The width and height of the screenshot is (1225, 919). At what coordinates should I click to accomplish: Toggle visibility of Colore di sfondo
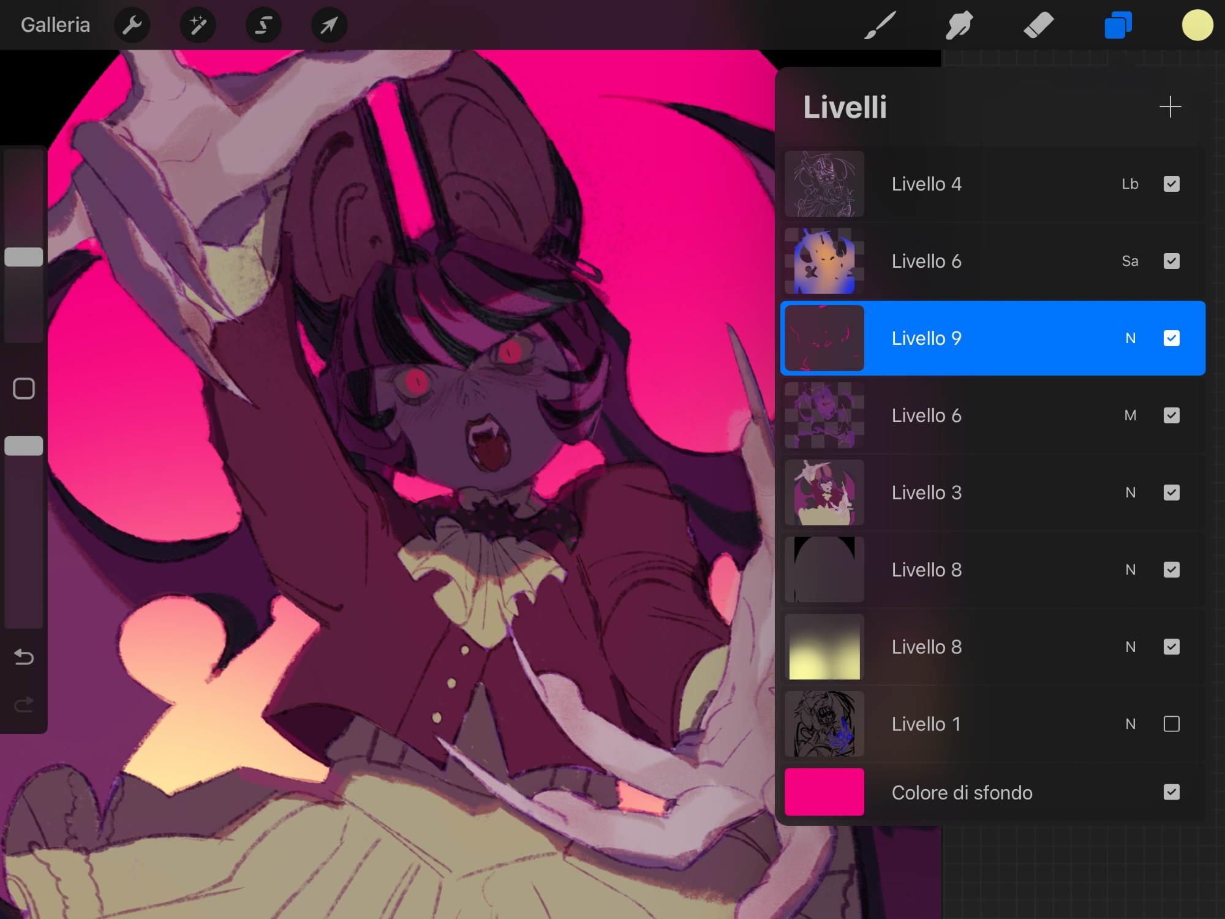click(x=1171, y=792)
